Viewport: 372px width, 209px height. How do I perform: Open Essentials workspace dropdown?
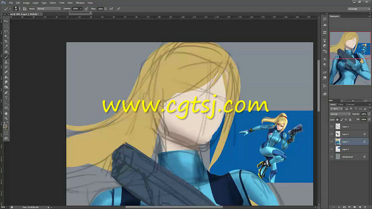tap(359, 9)
